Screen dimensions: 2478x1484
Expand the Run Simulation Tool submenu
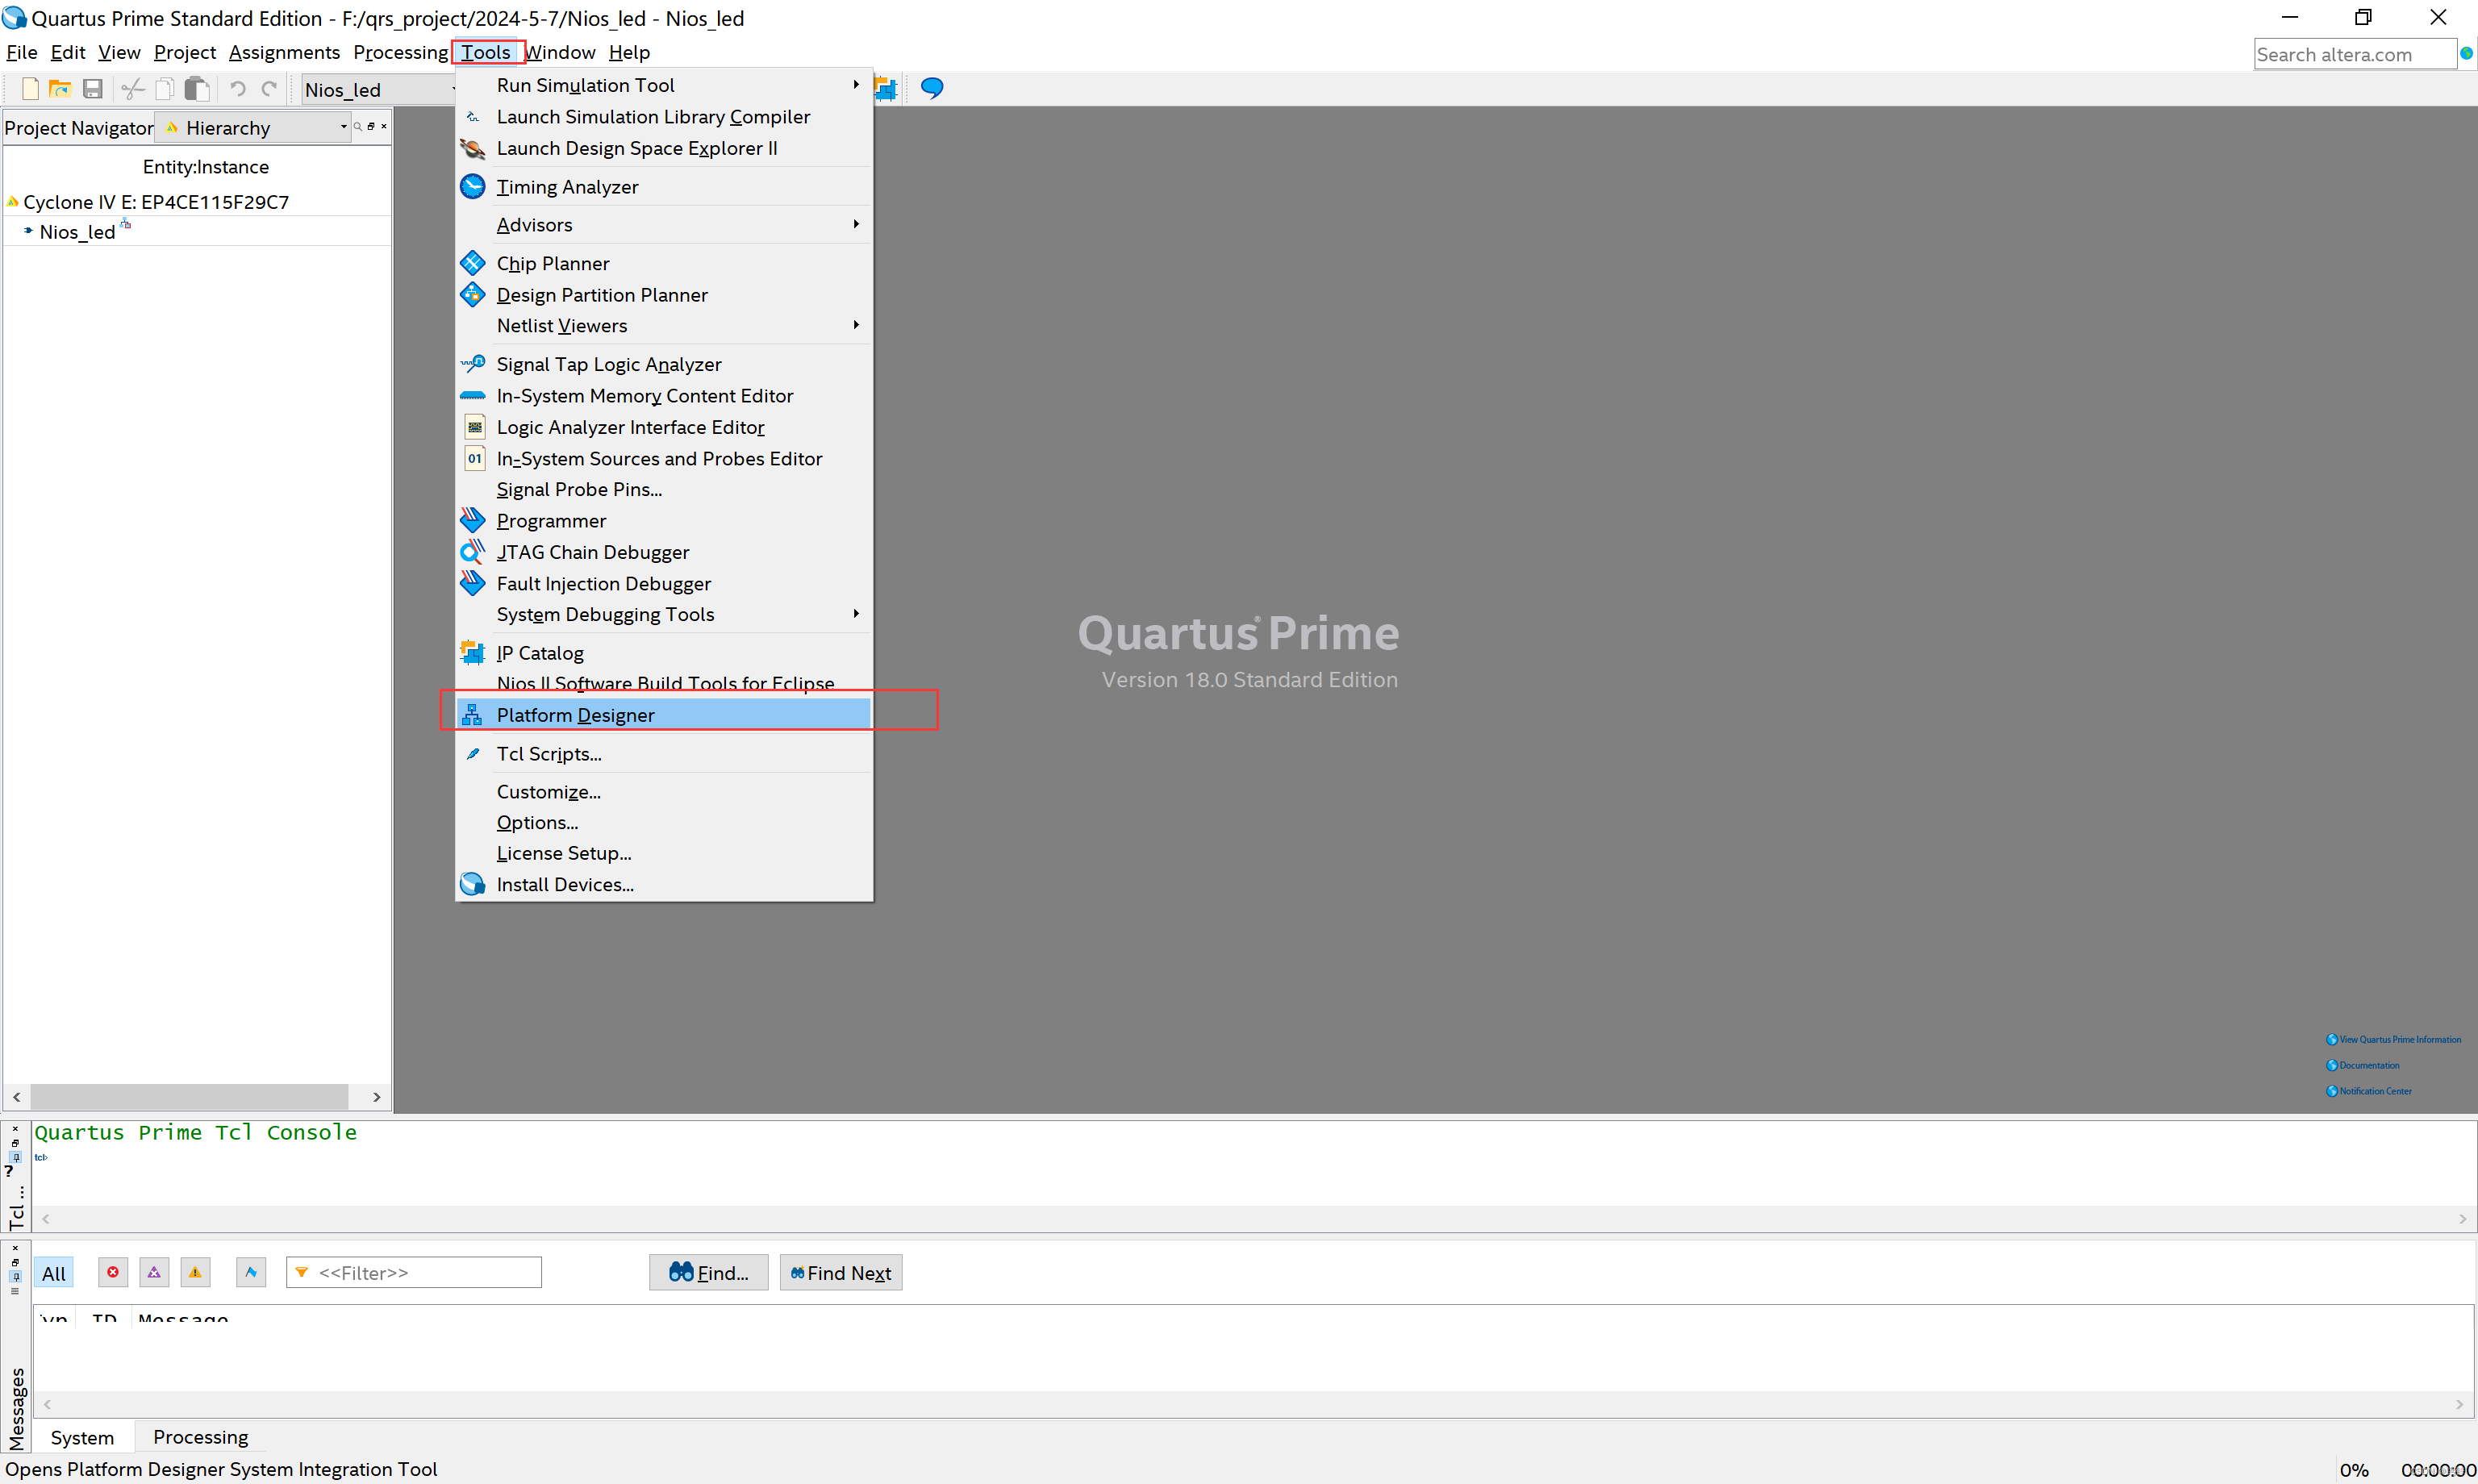(x=585, y=85)
